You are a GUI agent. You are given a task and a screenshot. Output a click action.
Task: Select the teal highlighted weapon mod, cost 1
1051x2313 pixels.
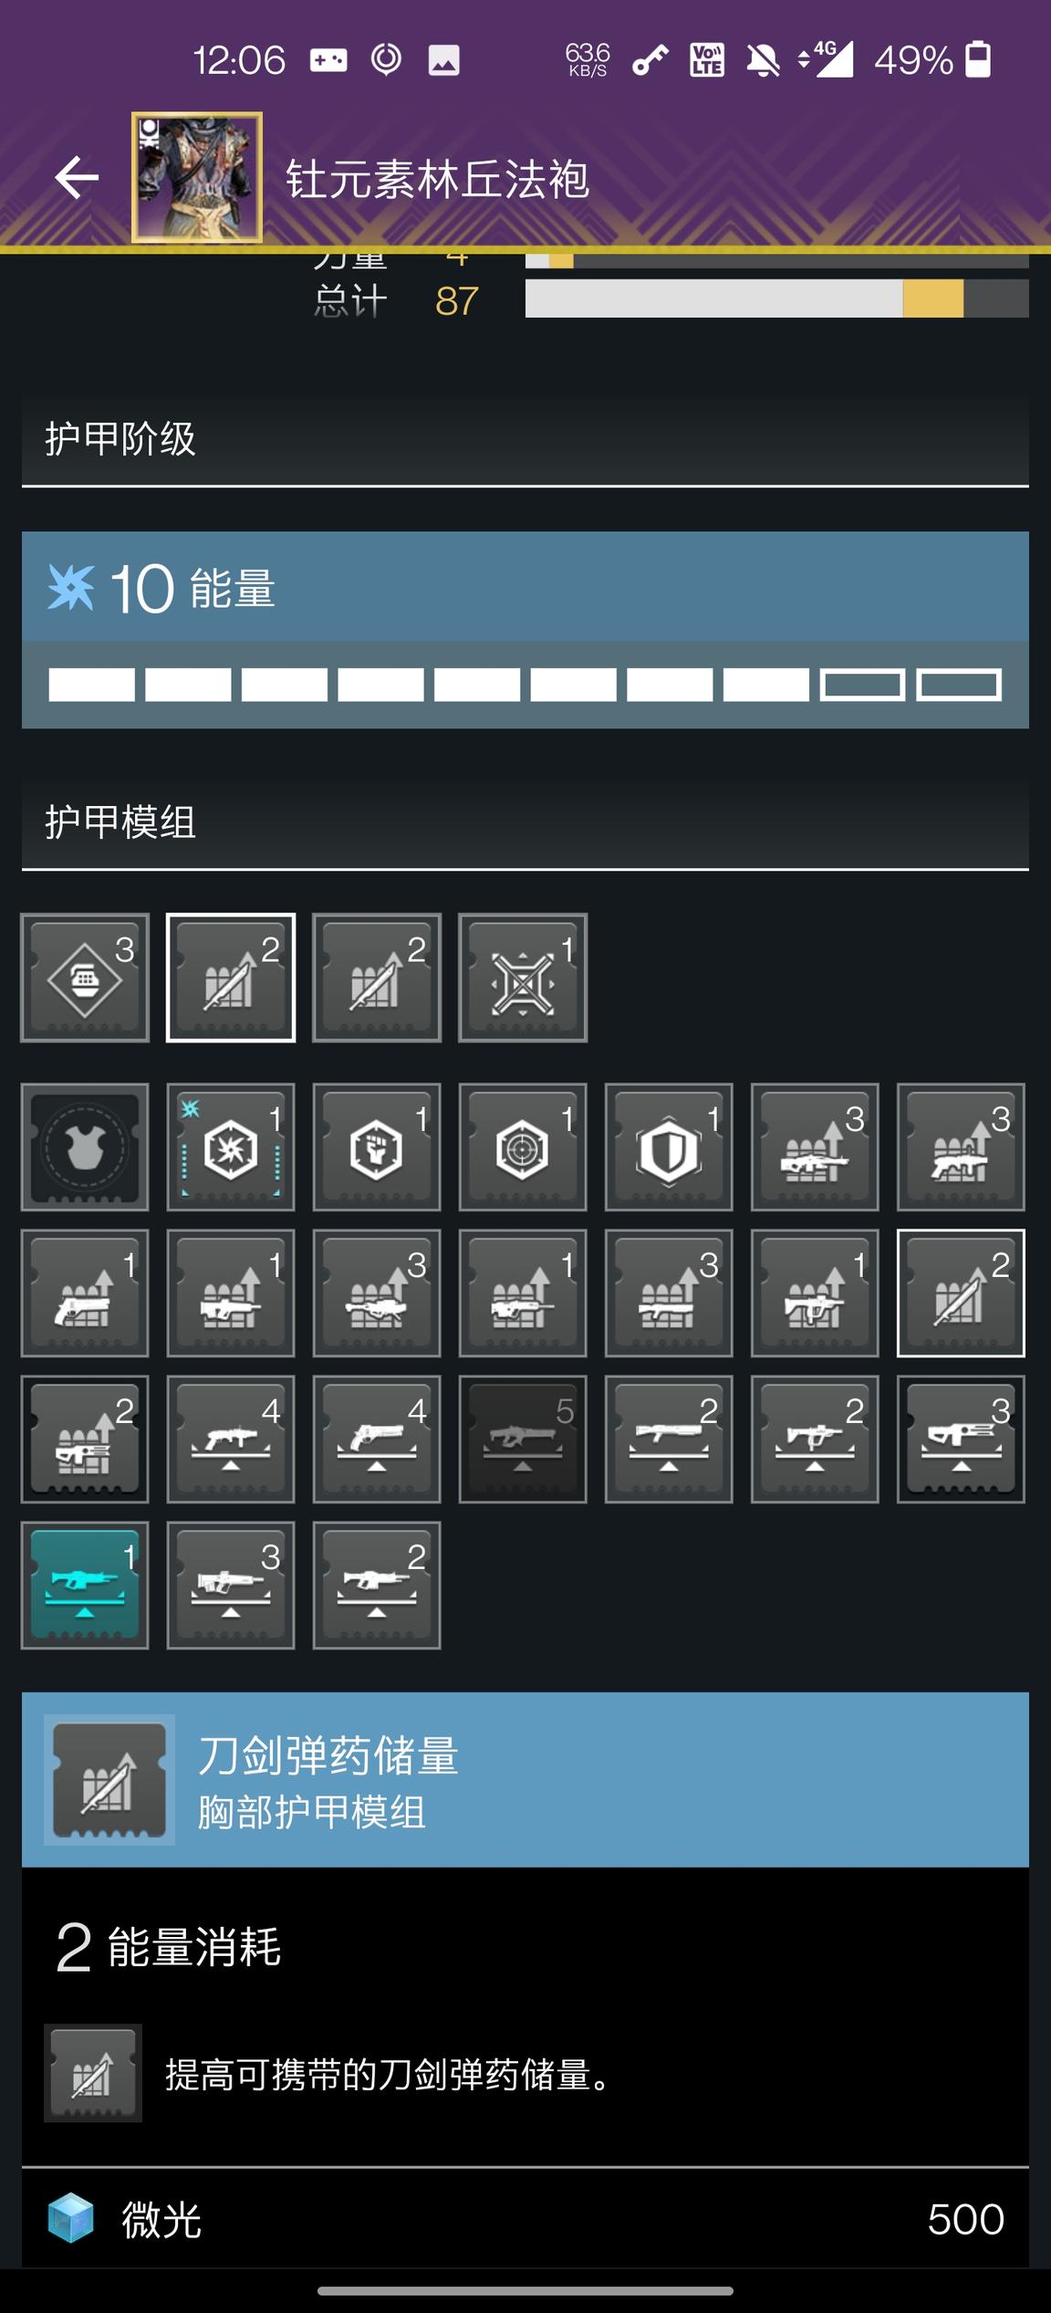(85, 1586)
